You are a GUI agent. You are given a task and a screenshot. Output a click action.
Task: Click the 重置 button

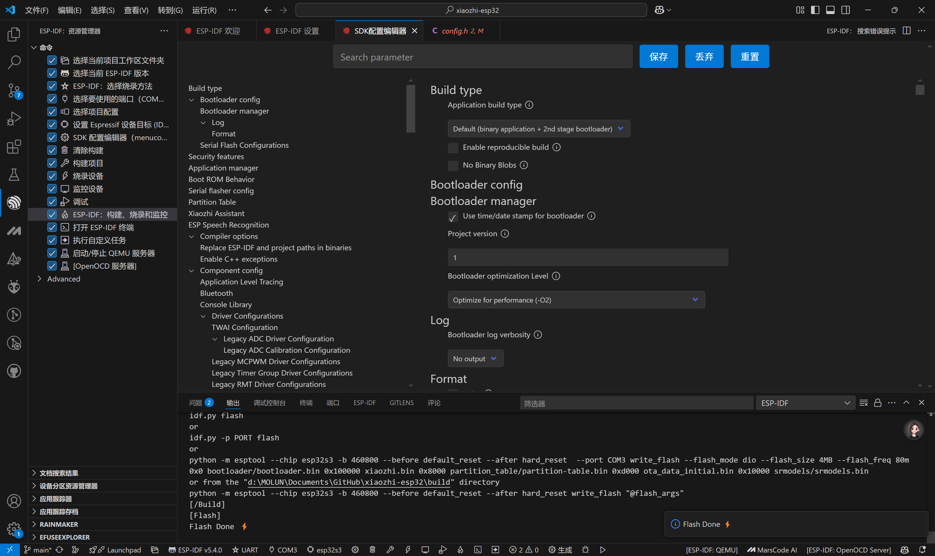[749, 57]
